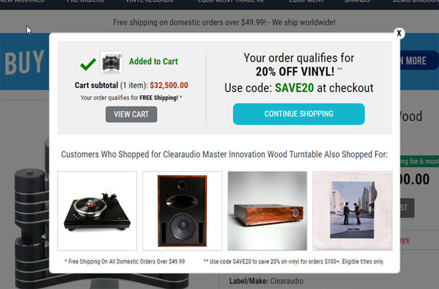Click the View Cart button
Image resolution: width=439 pixels, height=289 pixels.
click(x=131, y=114)
